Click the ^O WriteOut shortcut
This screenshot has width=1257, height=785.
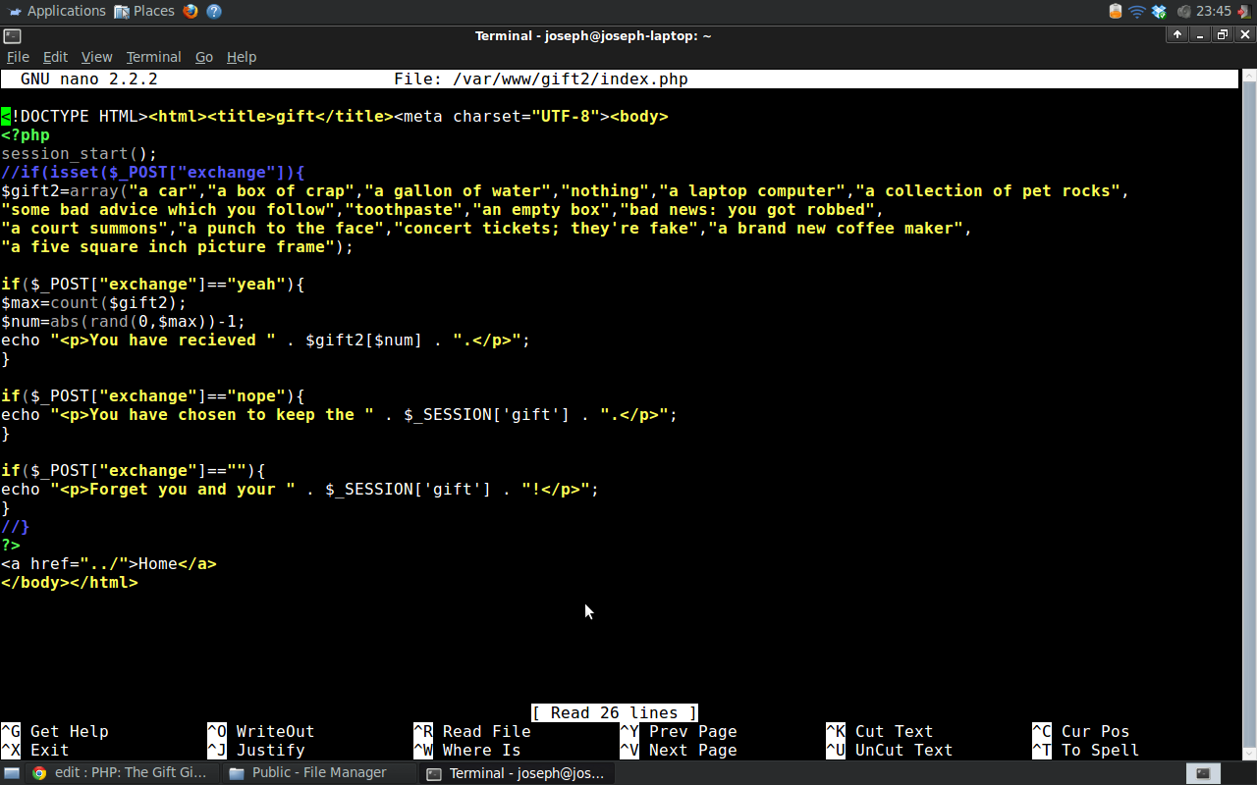pyautogui.click(x=261, y=732)
